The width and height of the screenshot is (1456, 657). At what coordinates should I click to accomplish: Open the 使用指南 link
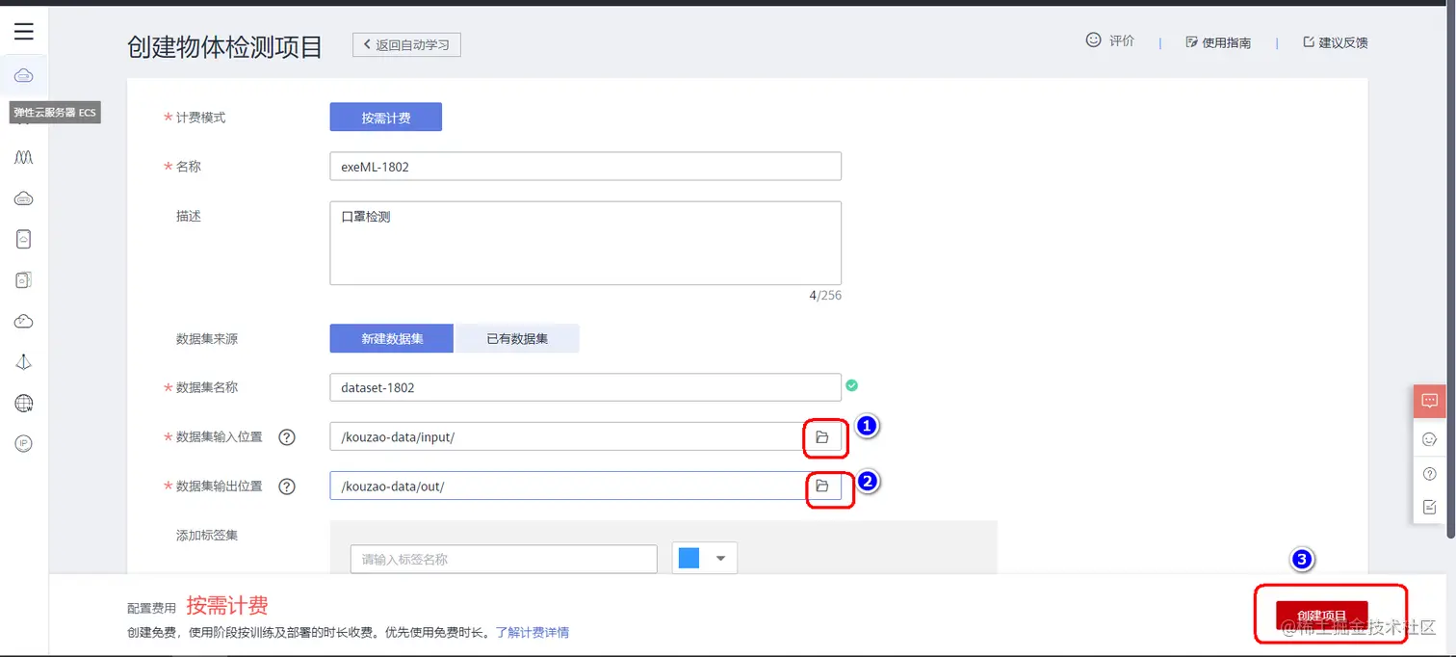(x=1227, y=42)
